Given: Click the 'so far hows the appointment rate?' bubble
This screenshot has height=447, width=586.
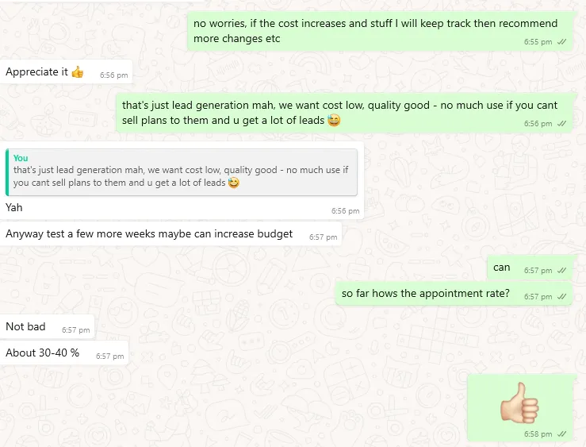Looking at the screenshot, I should (x=454, y=294).
